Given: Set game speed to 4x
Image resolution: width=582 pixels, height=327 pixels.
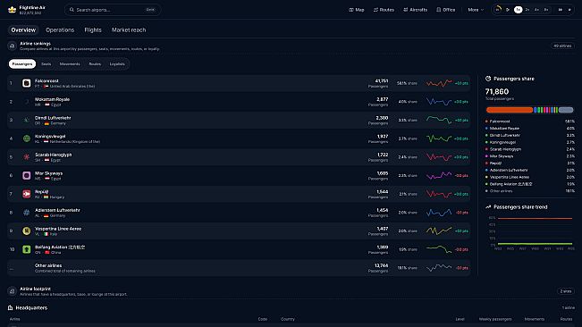Looking at the screenshot, I should tap(536, 10).
